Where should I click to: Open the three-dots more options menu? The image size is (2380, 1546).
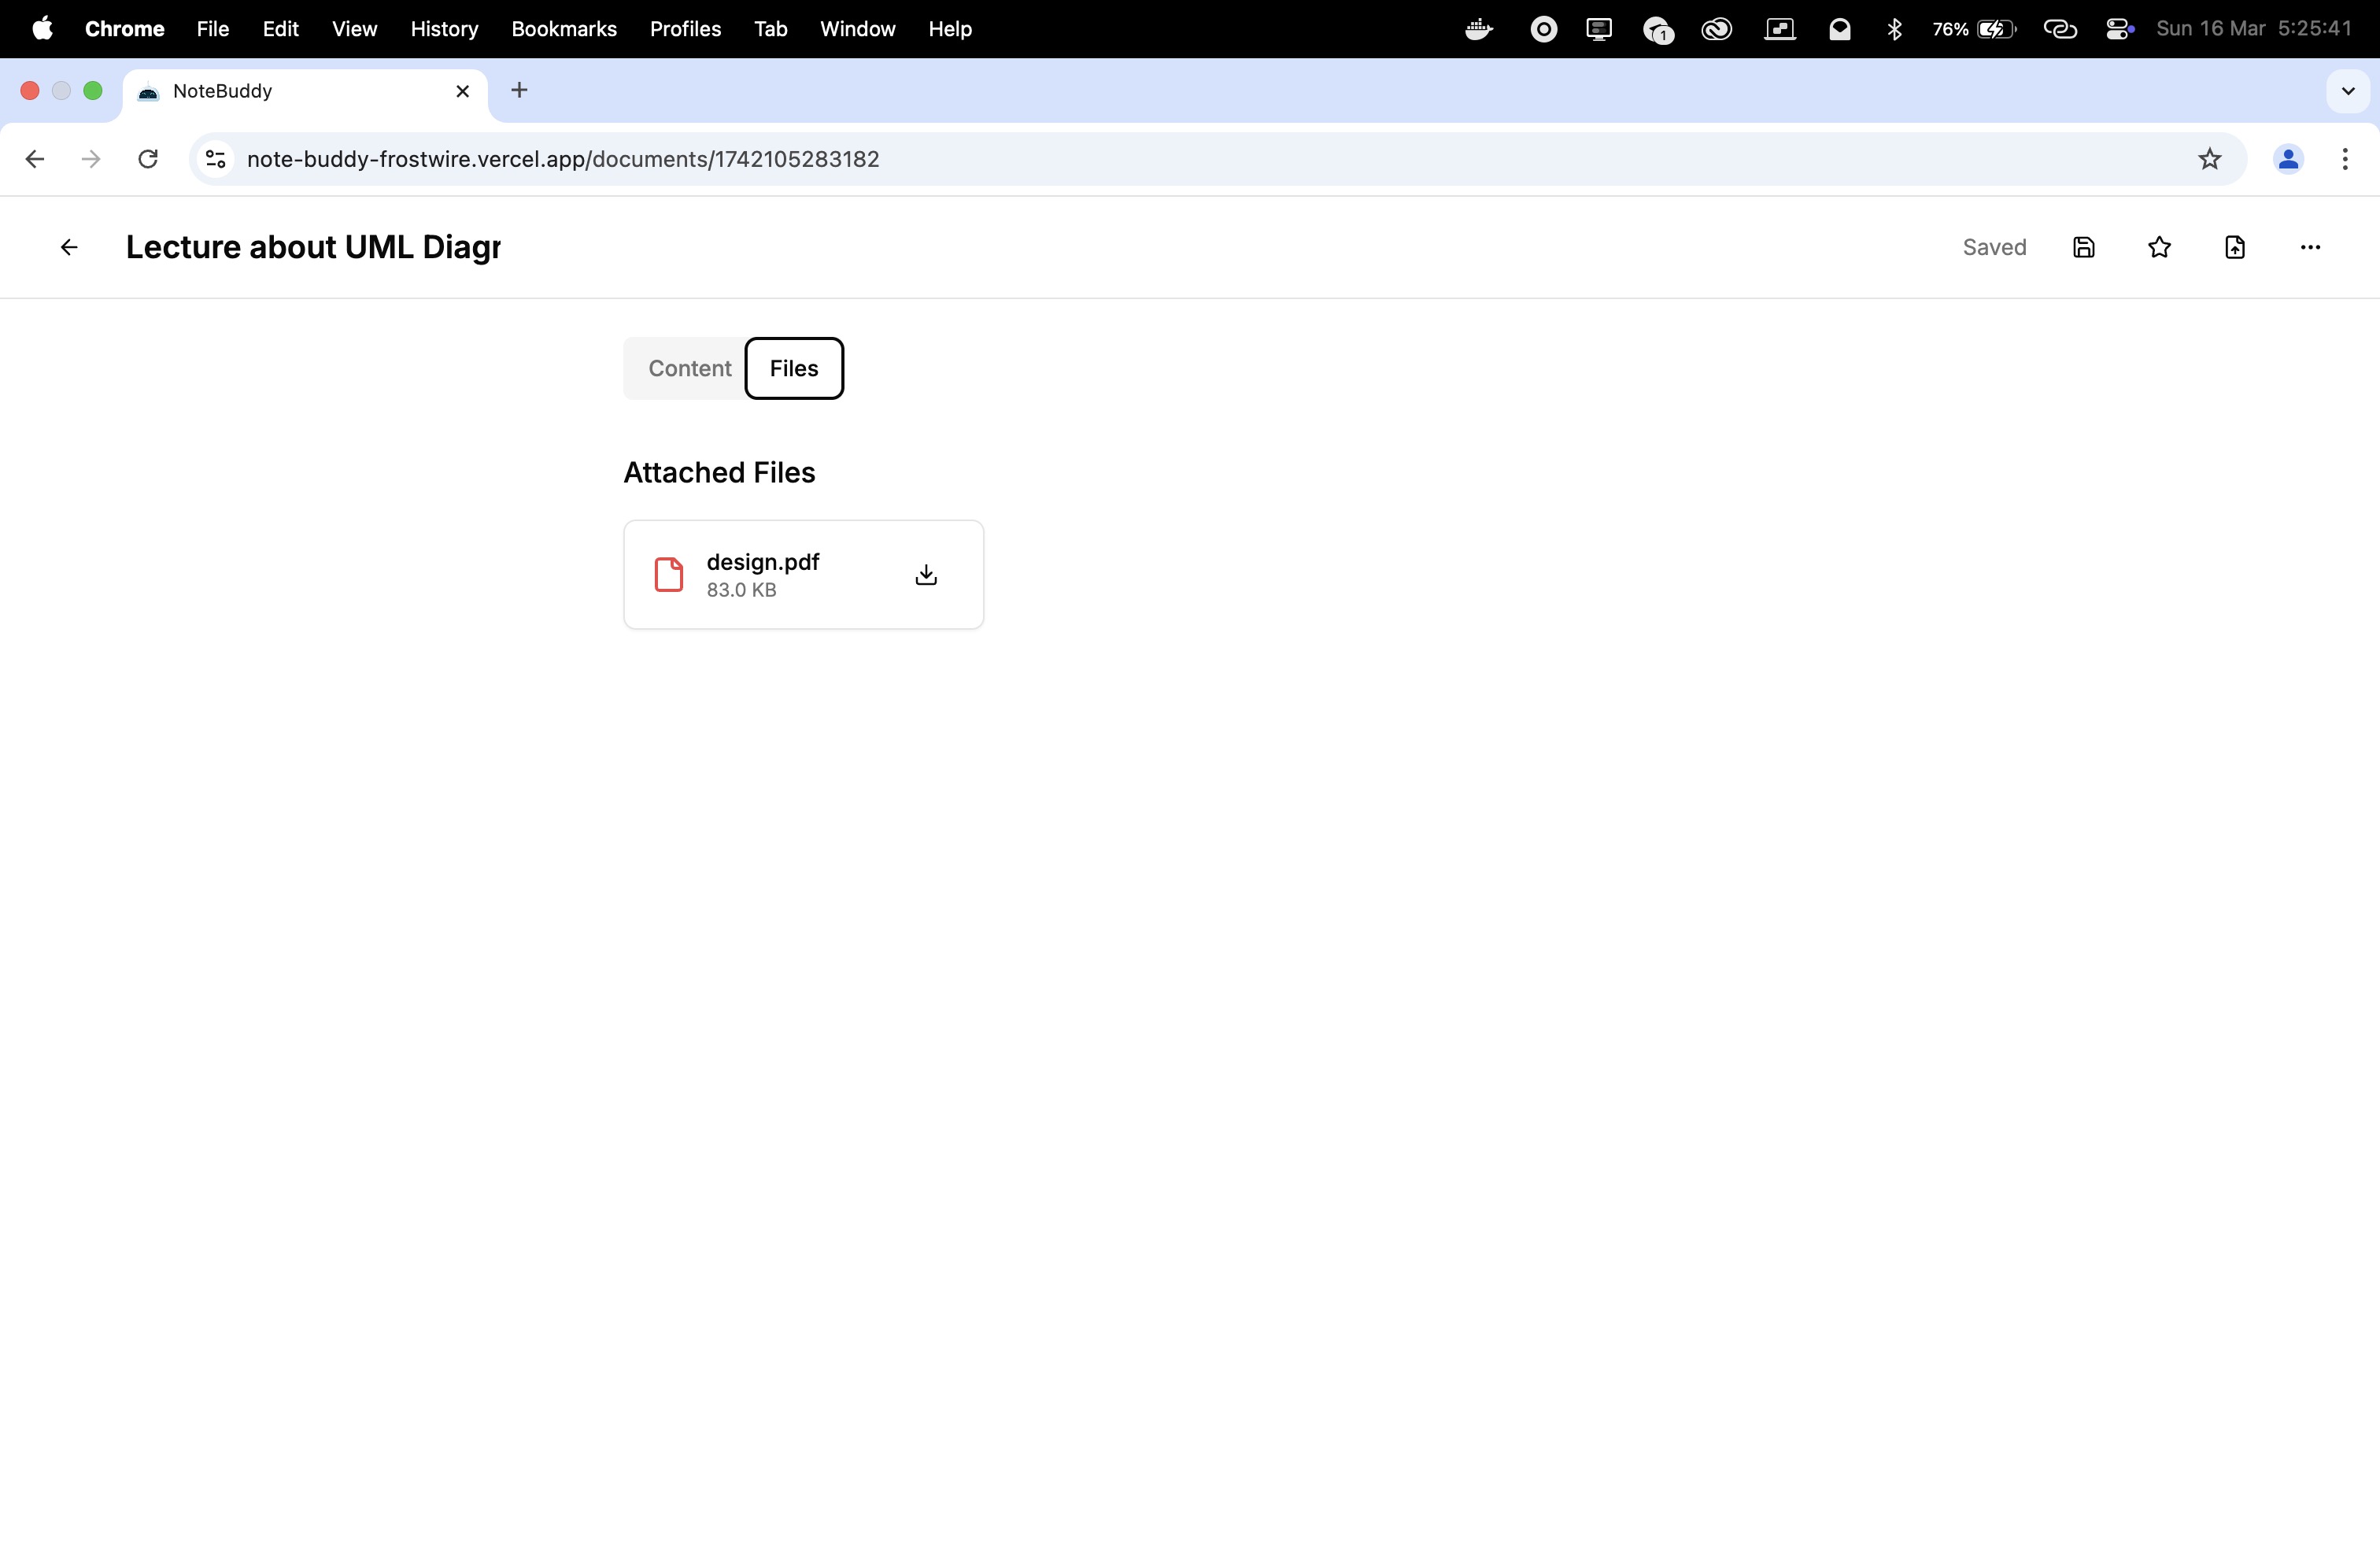(x=2310, y=247)
